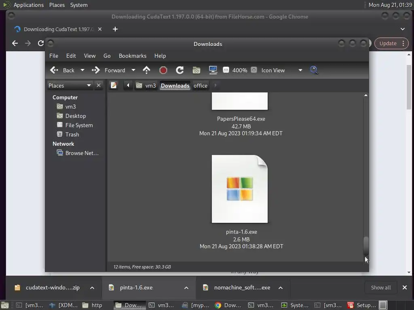
Task: Open the System menu in top panel
Action: coord(79,5)
